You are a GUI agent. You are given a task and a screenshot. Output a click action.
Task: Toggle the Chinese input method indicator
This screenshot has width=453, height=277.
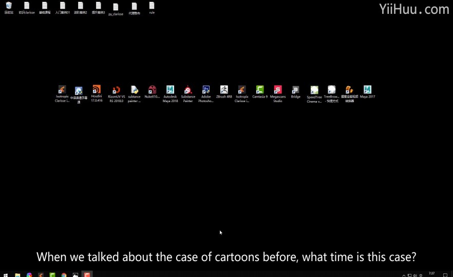(x=421, y=275)
